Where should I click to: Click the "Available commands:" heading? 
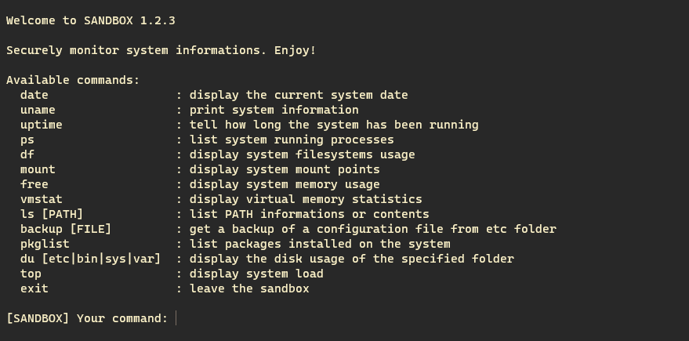(x=73, y=80)
